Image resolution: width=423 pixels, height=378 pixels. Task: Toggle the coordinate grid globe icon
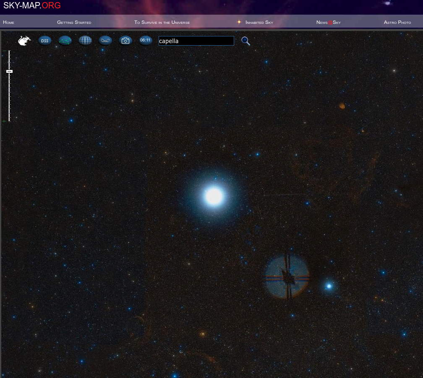click(85, 41)
